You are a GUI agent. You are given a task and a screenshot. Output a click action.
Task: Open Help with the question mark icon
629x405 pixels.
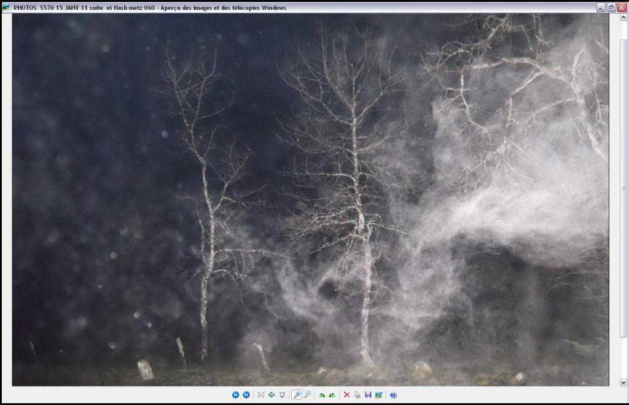(x=393, y=395)
